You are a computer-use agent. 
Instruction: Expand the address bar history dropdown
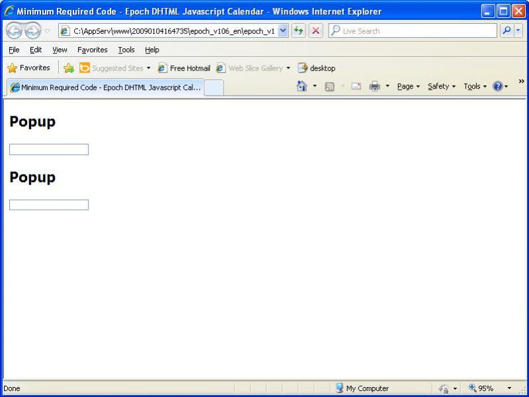pos(283,31)
